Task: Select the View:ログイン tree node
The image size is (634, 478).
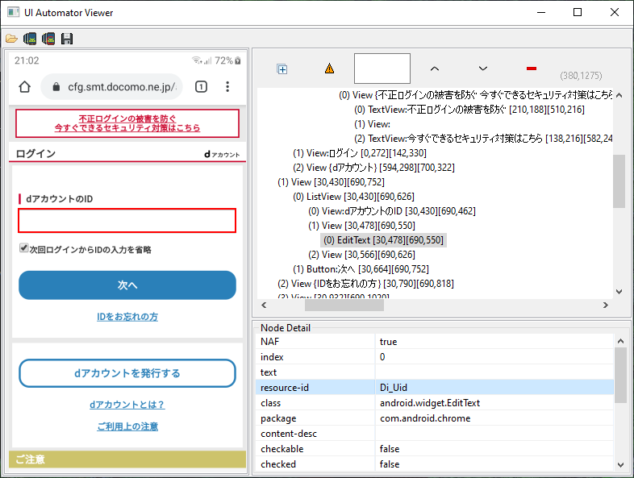Action: [360, 152]
